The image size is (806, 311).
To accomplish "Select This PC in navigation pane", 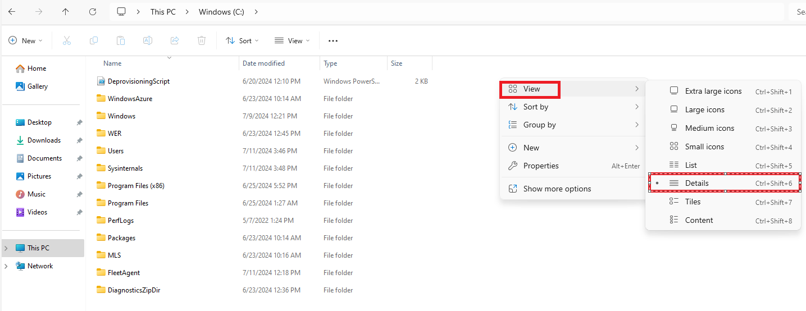I will click(x=43, y=248).
